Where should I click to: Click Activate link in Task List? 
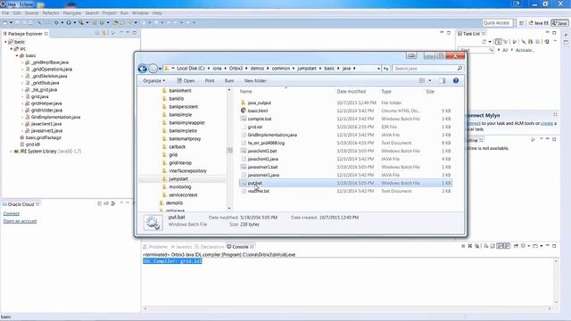(x=525, y=50)
